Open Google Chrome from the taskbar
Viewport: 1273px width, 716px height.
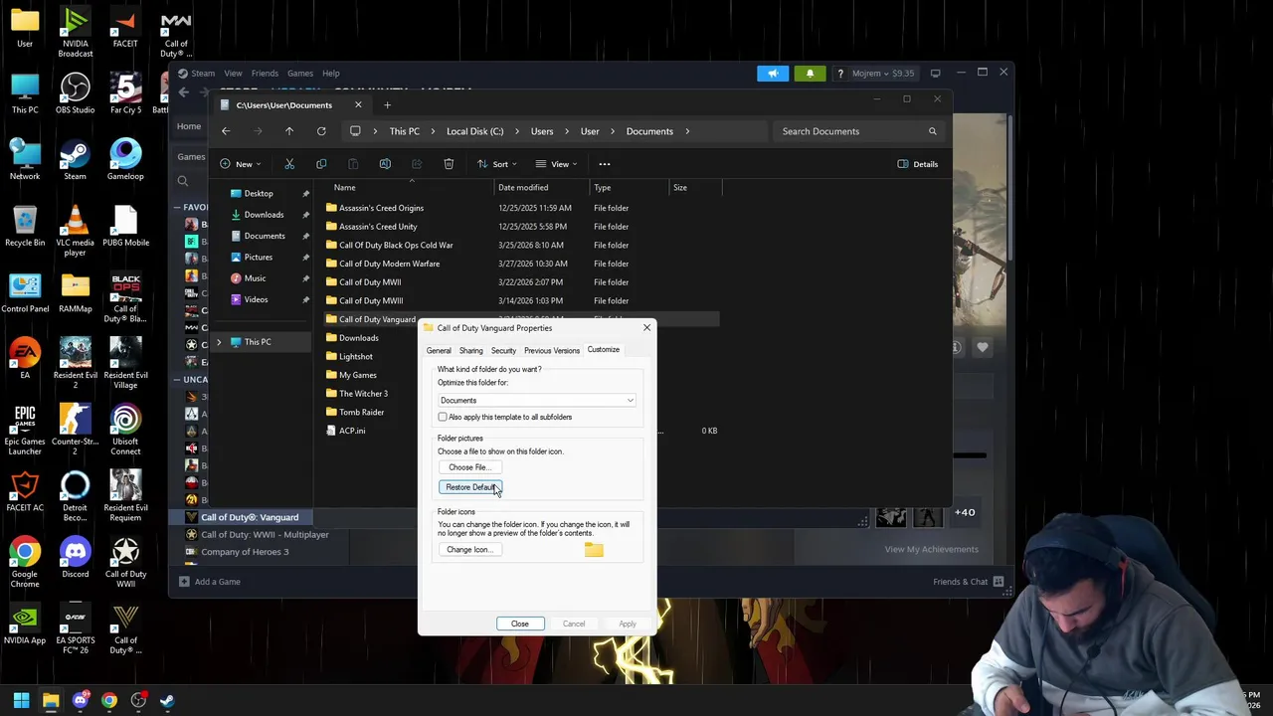point(109,700)
